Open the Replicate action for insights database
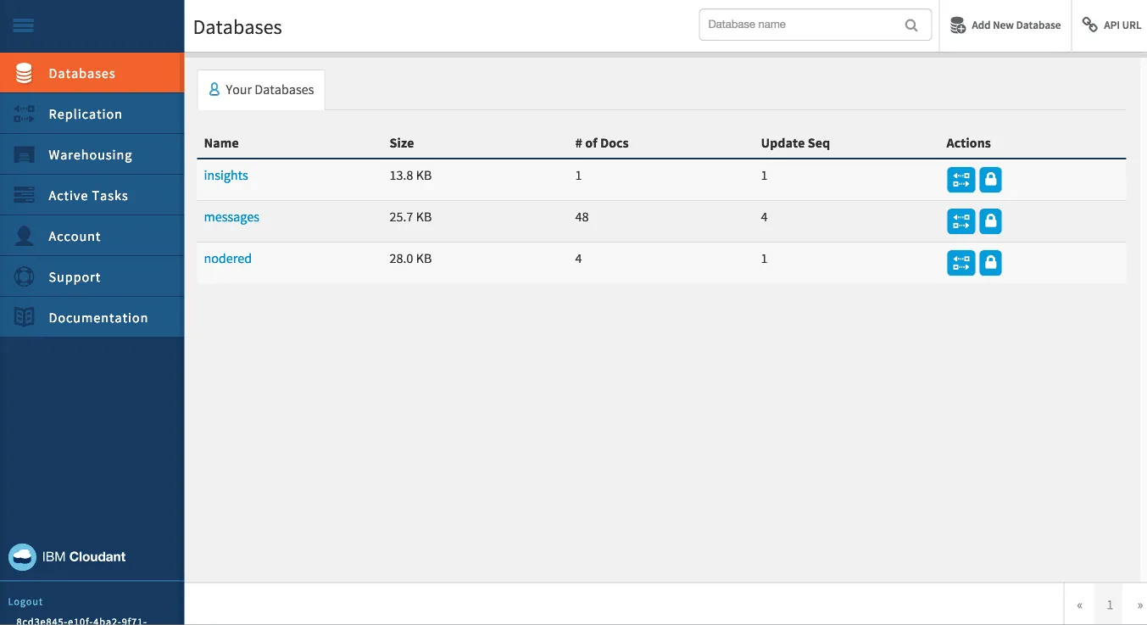 (960, 179)
